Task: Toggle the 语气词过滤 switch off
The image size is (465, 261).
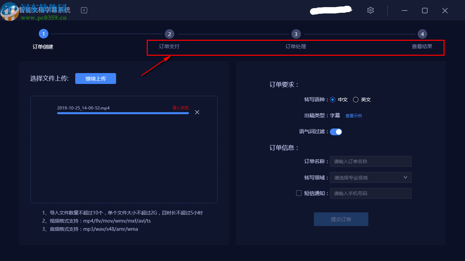Action: 336,132
